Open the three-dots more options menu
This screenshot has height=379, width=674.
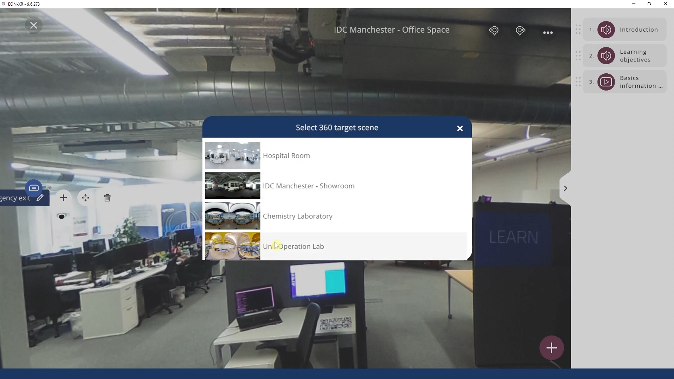[548, 33]
